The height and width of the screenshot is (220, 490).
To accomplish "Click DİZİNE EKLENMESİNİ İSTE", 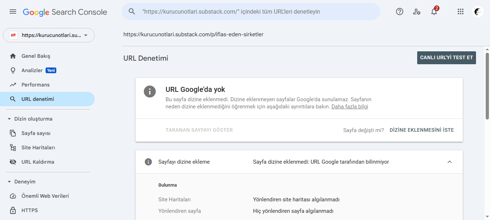I will coord(422,130).
